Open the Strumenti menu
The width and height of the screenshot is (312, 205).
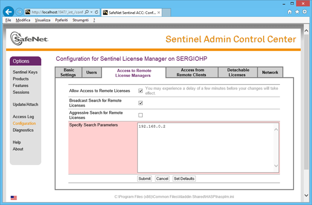80,20
